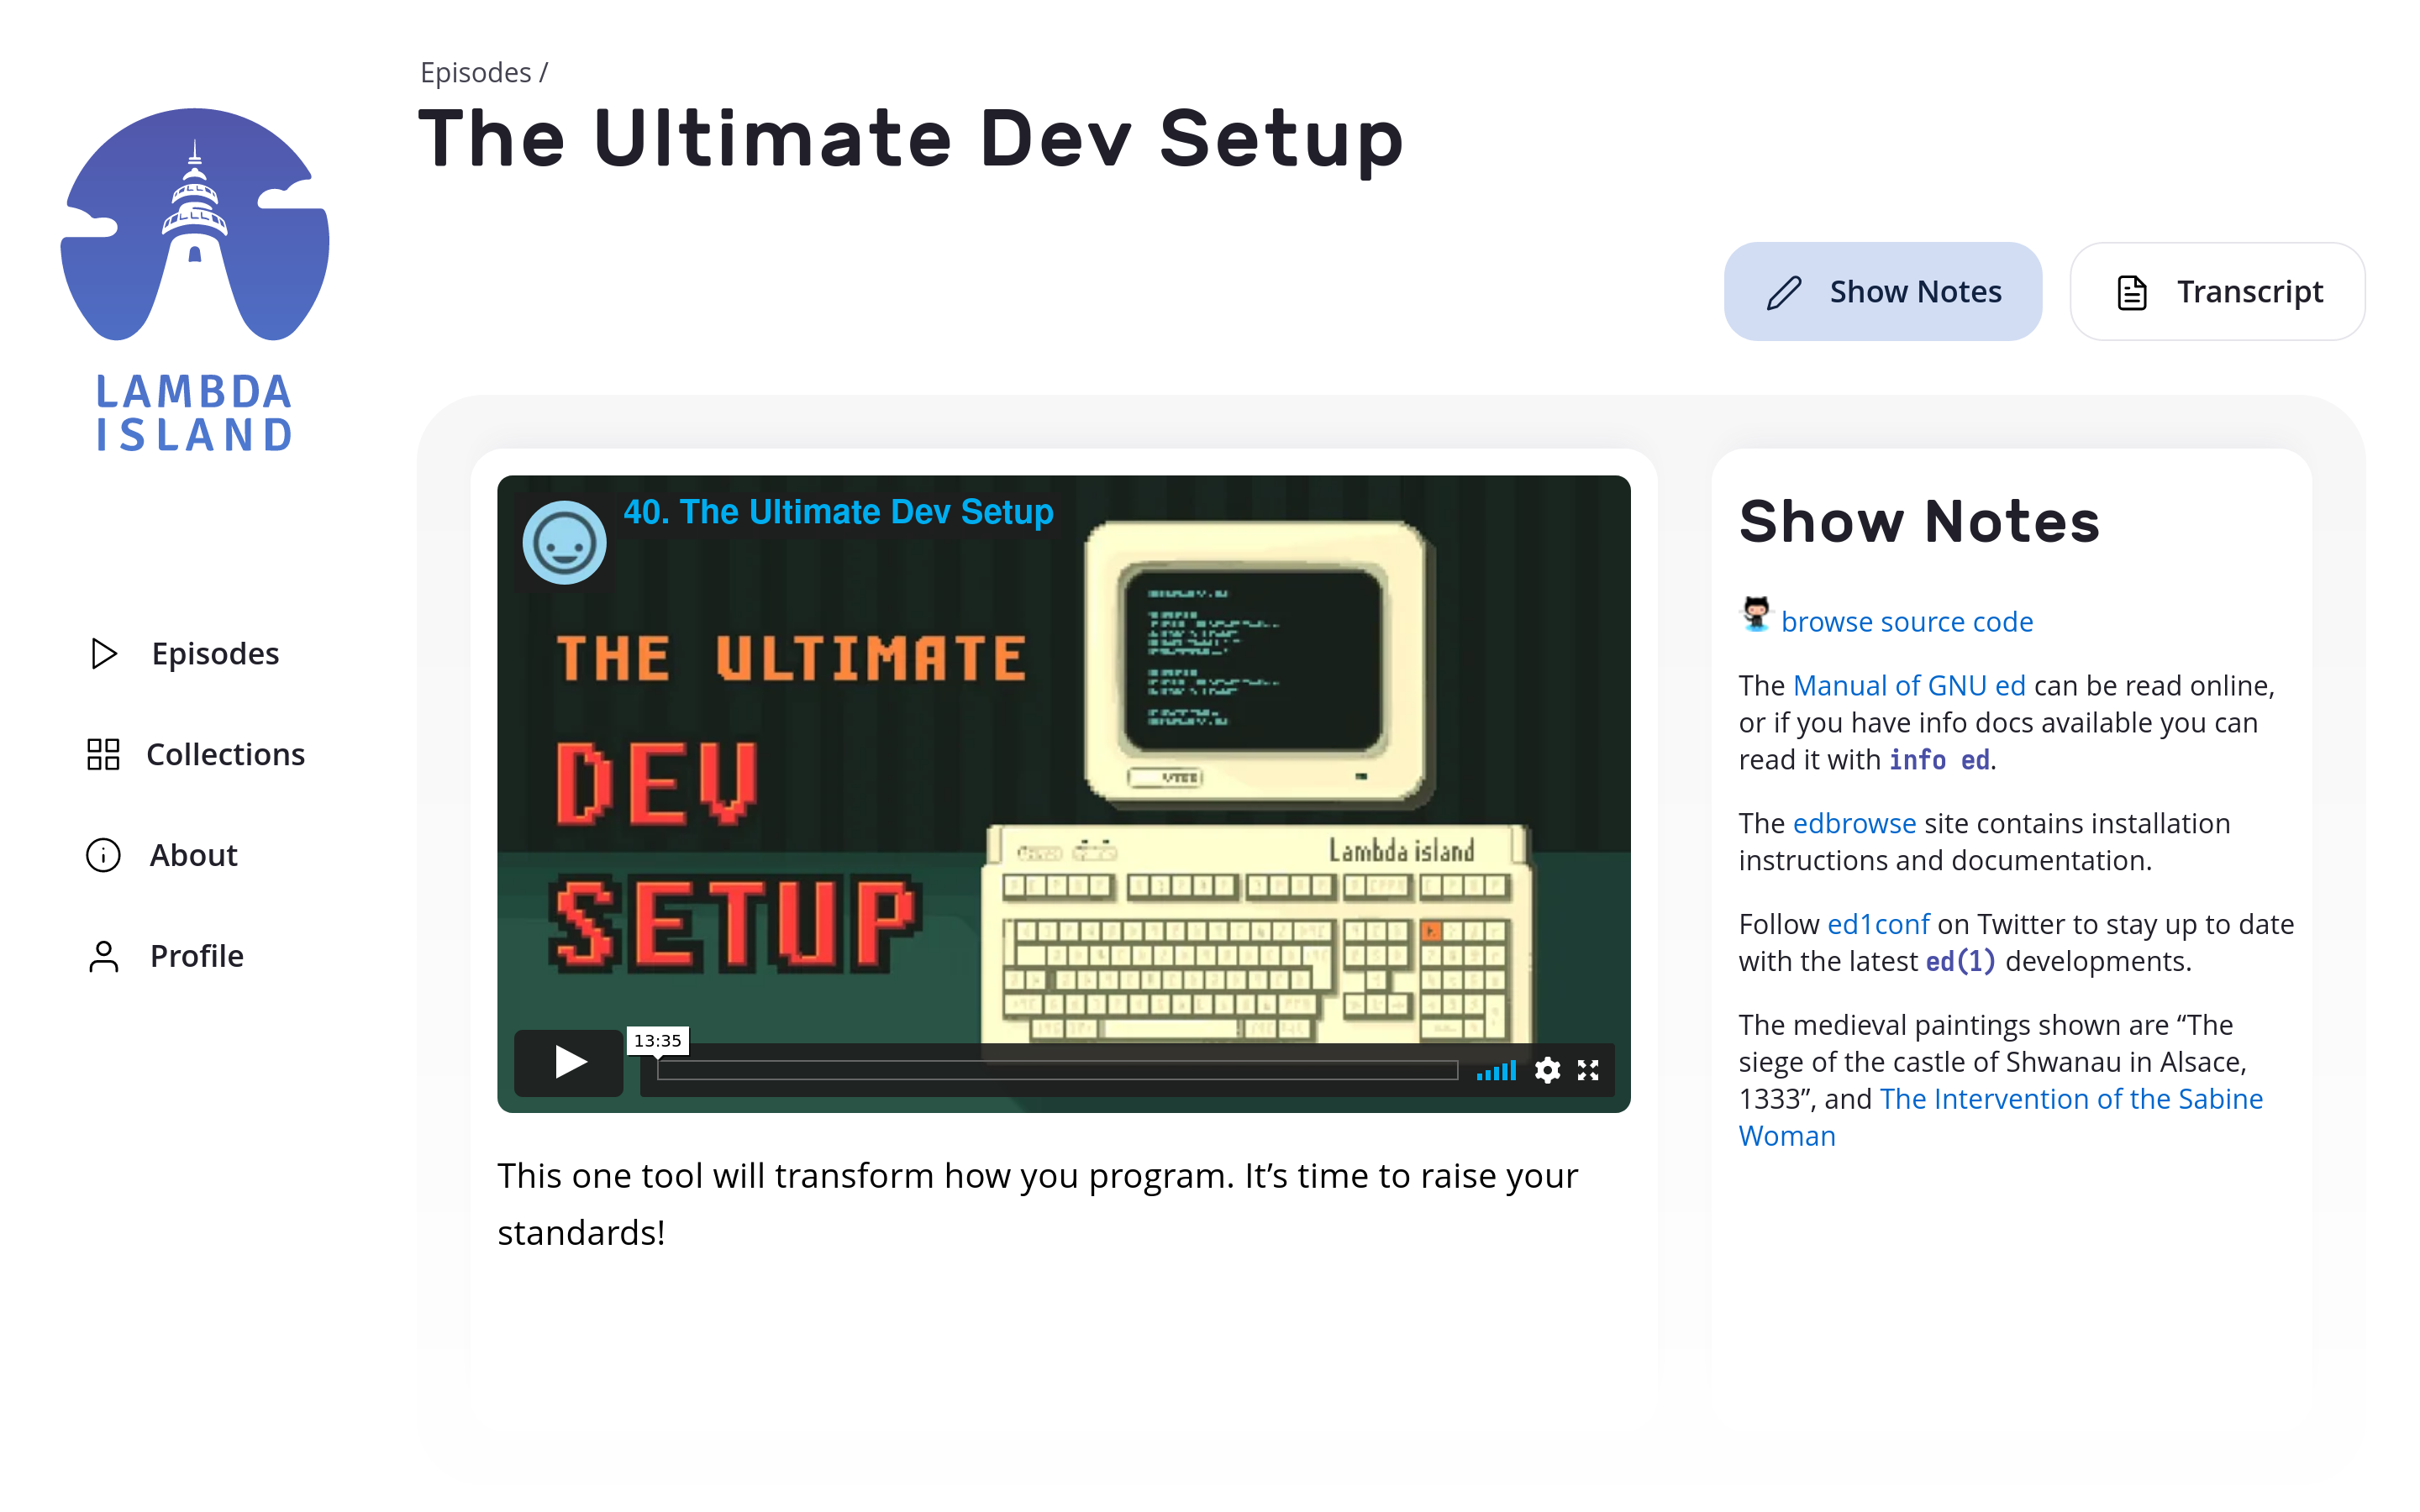Enter fullscreen mode on the video

click(x=1588, y=1070)
